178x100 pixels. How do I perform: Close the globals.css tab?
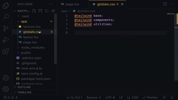[x=122, y=4]
